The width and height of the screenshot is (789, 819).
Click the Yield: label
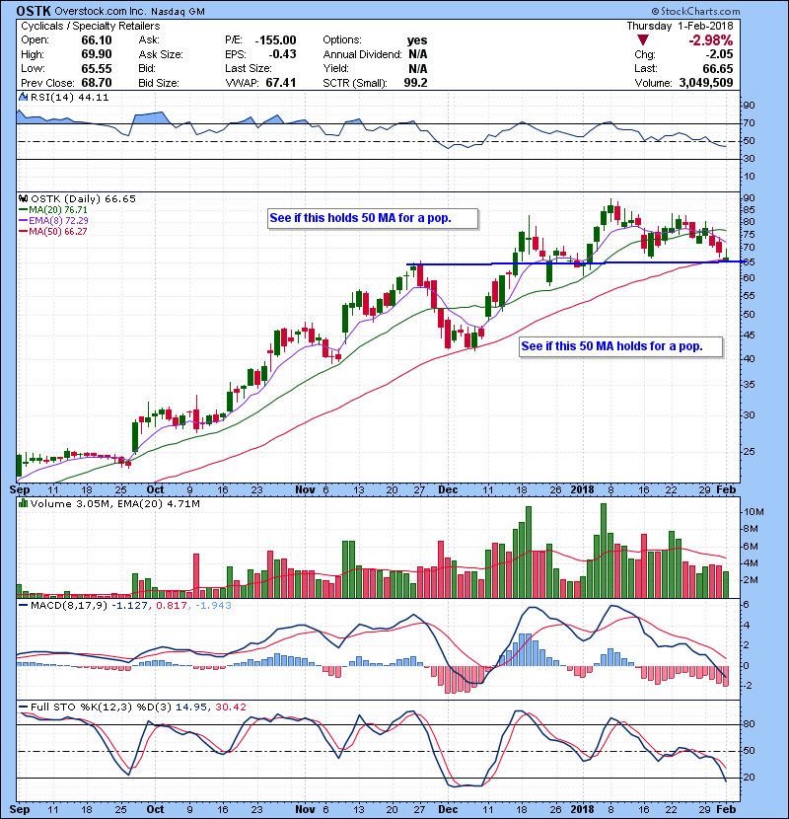[x=335, y=68]
